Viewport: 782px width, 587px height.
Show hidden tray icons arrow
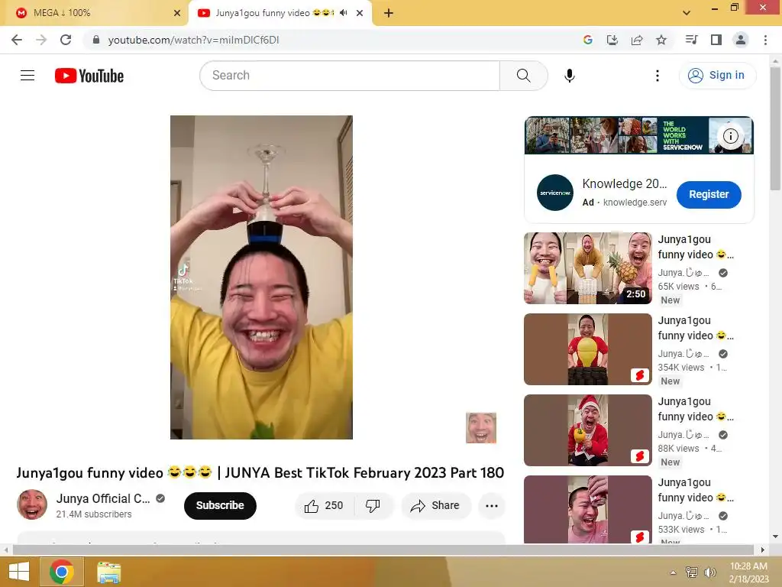[673, 572]
